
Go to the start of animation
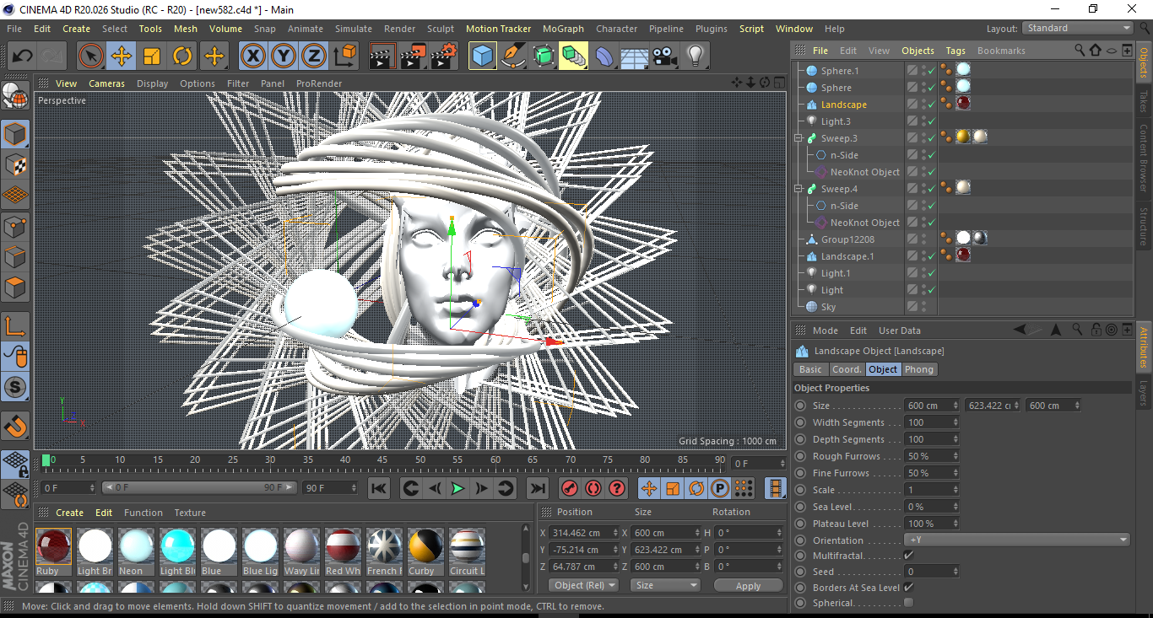[x=379, y=488]
